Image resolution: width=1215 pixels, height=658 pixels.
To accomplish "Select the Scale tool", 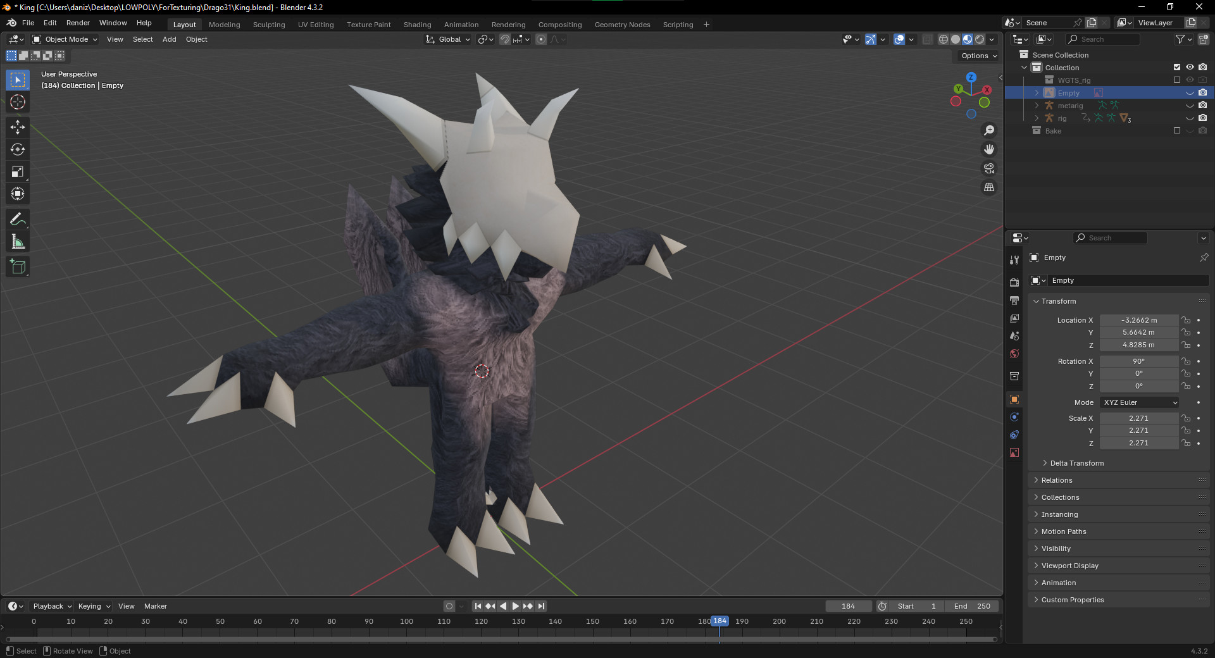I will click(x=18, y=171).
